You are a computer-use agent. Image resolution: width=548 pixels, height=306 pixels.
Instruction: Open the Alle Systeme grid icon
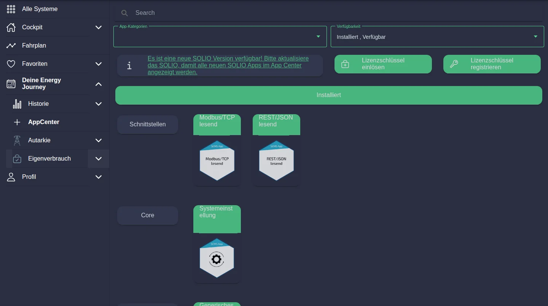(x=11, y=9)
